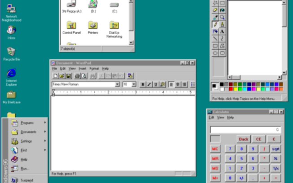Select the Eraser tool in Paint
Screen dimensions: 293x183
pos(215,10)
